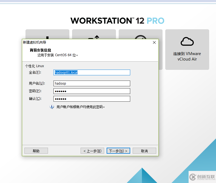Open Connect to VMware vCloud Air tile text

tap(187, 56)
